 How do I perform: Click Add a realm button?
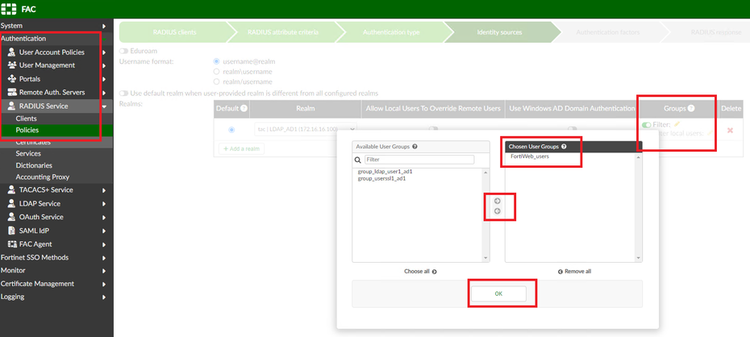point(242,148)
